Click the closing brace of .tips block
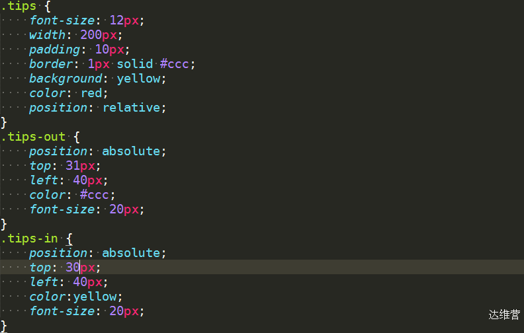This screenshot has width=524, height=333. point(4,122)
